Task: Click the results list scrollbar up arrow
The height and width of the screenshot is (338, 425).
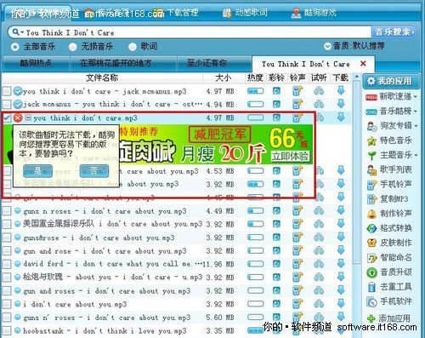Action: 357,77
